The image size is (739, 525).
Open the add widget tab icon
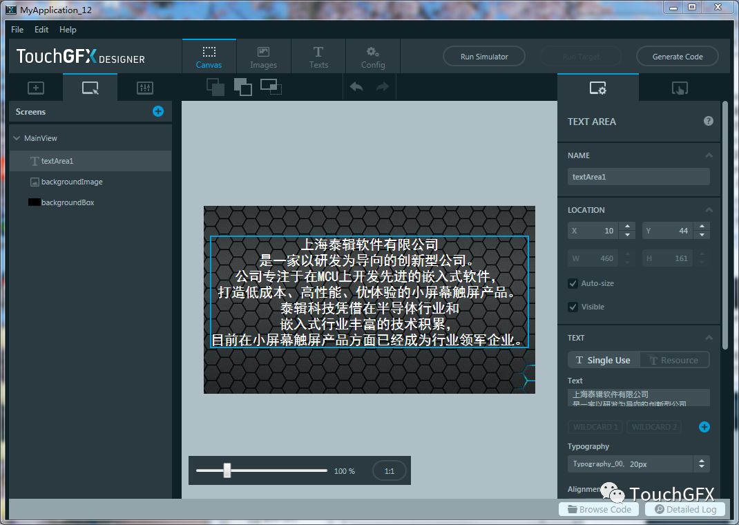click(x=36, y=88)
